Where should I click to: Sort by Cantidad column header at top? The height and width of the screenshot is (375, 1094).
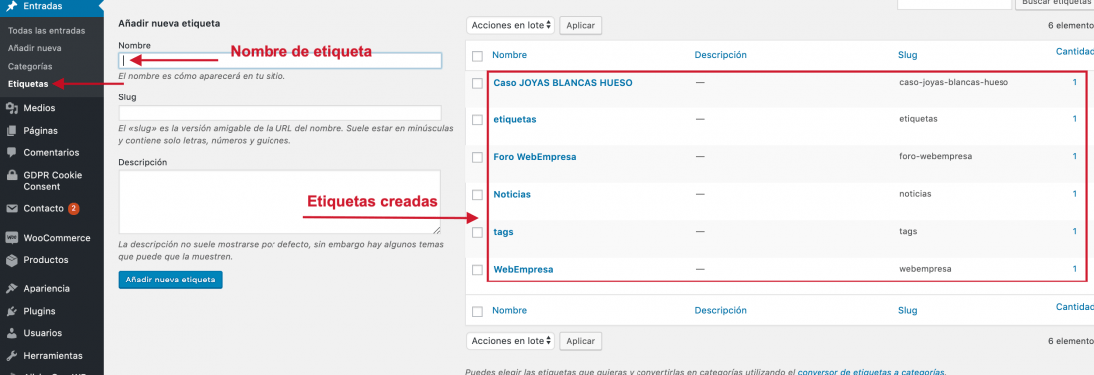click(1074, 51)
